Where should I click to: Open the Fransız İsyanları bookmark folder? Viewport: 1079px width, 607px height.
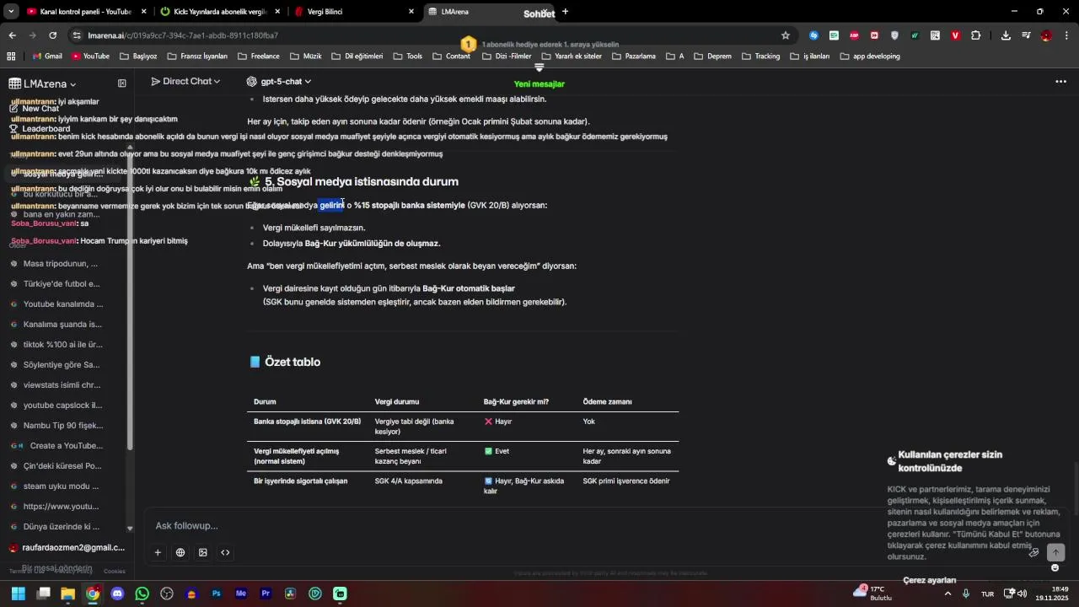click(x=197, y=56)
